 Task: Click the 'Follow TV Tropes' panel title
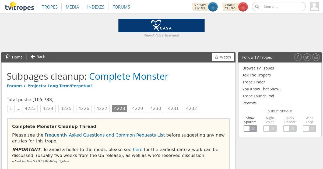[x=257, y=57]
